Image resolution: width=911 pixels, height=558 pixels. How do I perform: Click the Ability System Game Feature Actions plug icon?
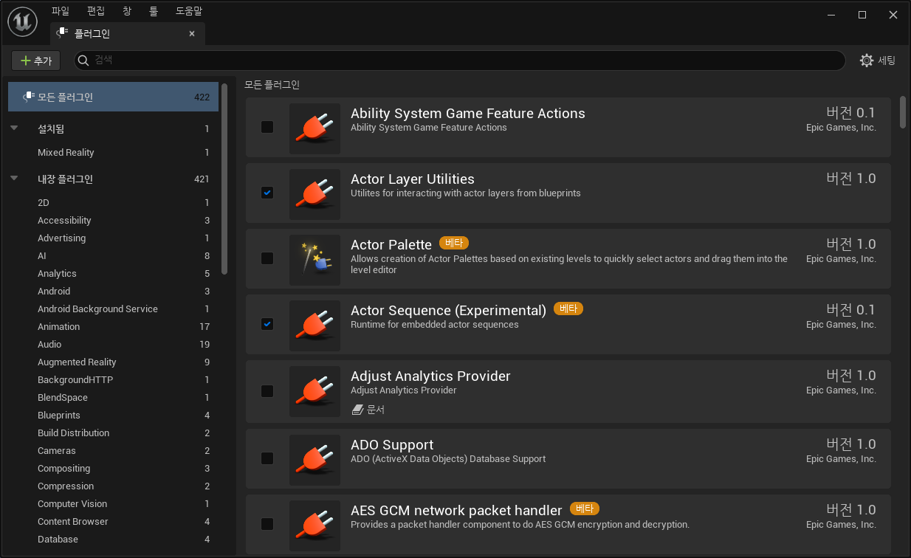(314, 128)
